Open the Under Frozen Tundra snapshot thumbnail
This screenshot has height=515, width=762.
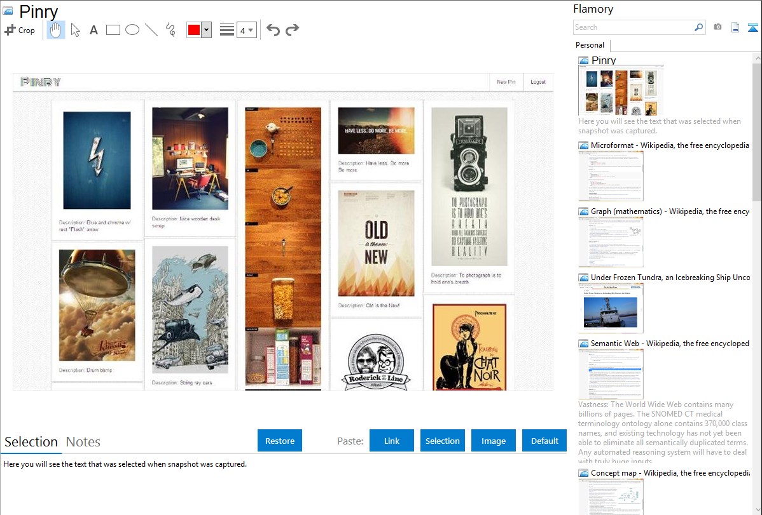click(611, 308)
